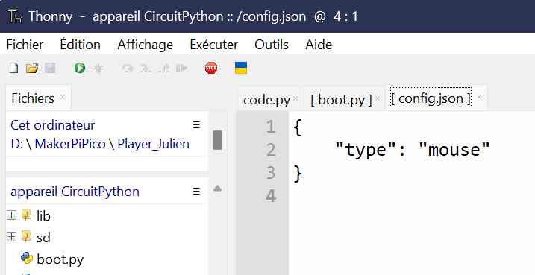Image resolution: width=535 pixels, height=275 pixels.
Task: Select boot.py in device file list
Action: click(60, 259)
